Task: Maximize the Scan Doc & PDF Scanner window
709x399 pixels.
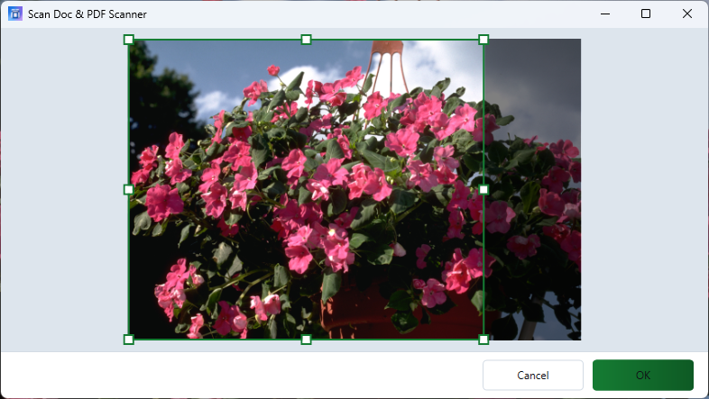Action: [x=646, y=14]
